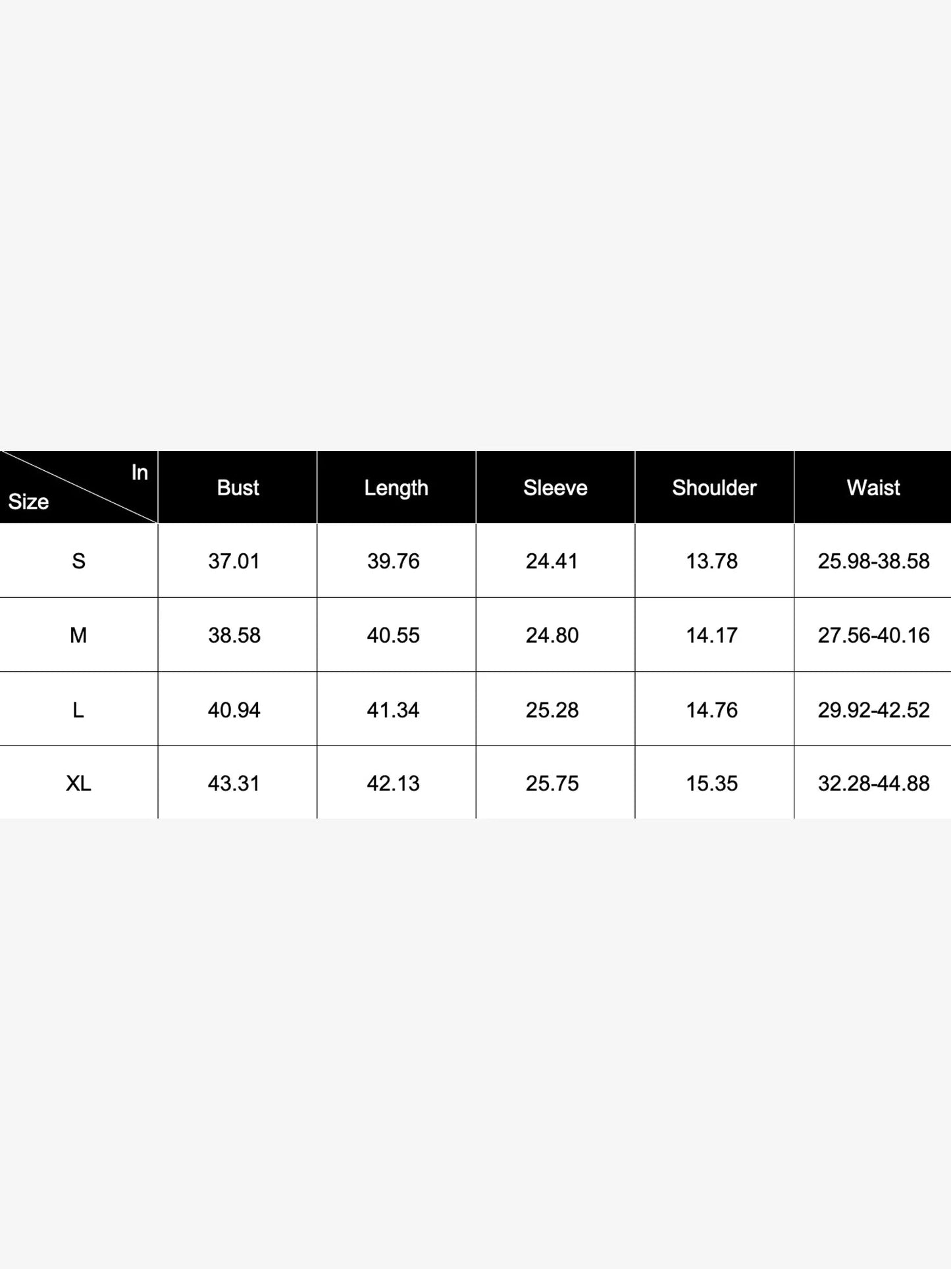Select shoulder value 15.35 for size XL
The width and height of the screenshot is (951, 1269).
click(712, 784)
